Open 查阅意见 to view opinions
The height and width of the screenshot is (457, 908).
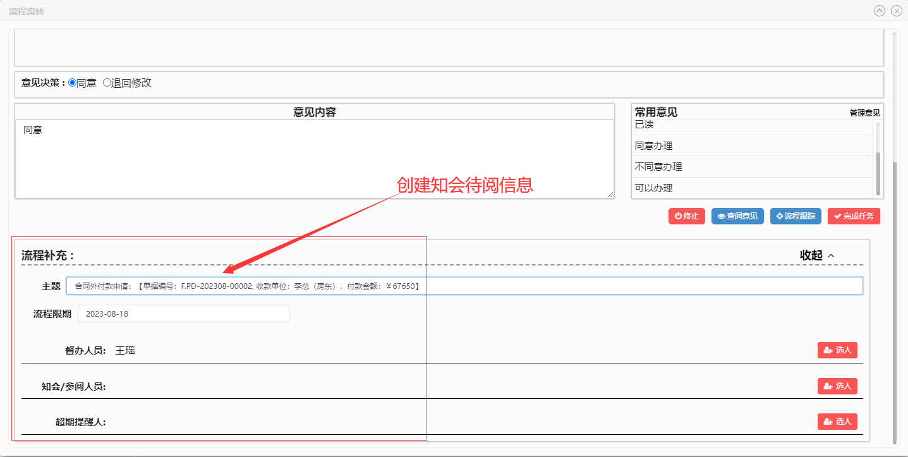tap(738, 216)
